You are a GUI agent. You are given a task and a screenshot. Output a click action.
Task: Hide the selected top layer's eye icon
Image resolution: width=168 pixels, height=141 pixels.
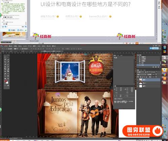[138, 80]
